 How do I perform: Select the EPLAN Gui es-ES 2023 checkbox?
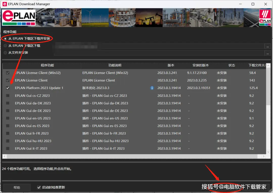8,126
